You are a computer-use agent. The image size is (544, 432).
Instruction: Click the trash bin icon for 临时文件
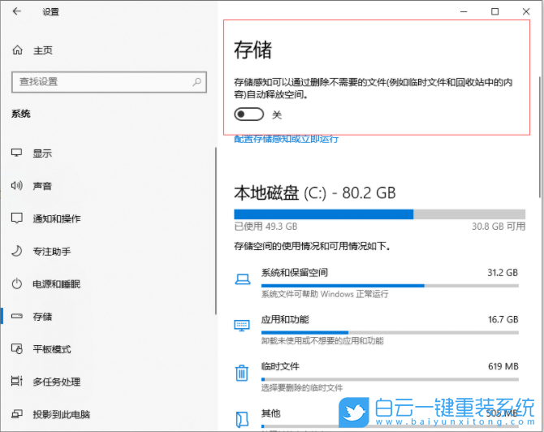(242, 373)
